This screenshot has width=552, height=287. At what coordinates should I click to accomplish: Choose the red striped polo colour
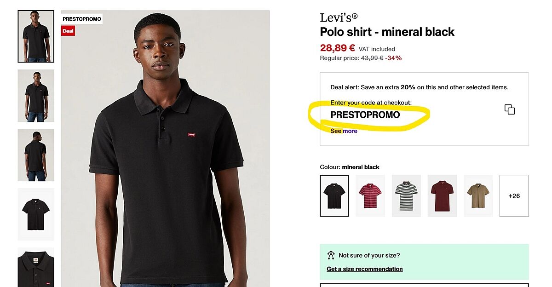click(370, 195)
